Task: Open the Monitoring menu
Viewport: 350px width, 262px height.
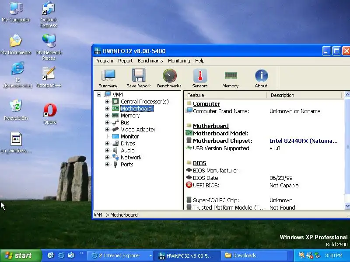Action: pyautogui.click(x=179, y=61)
